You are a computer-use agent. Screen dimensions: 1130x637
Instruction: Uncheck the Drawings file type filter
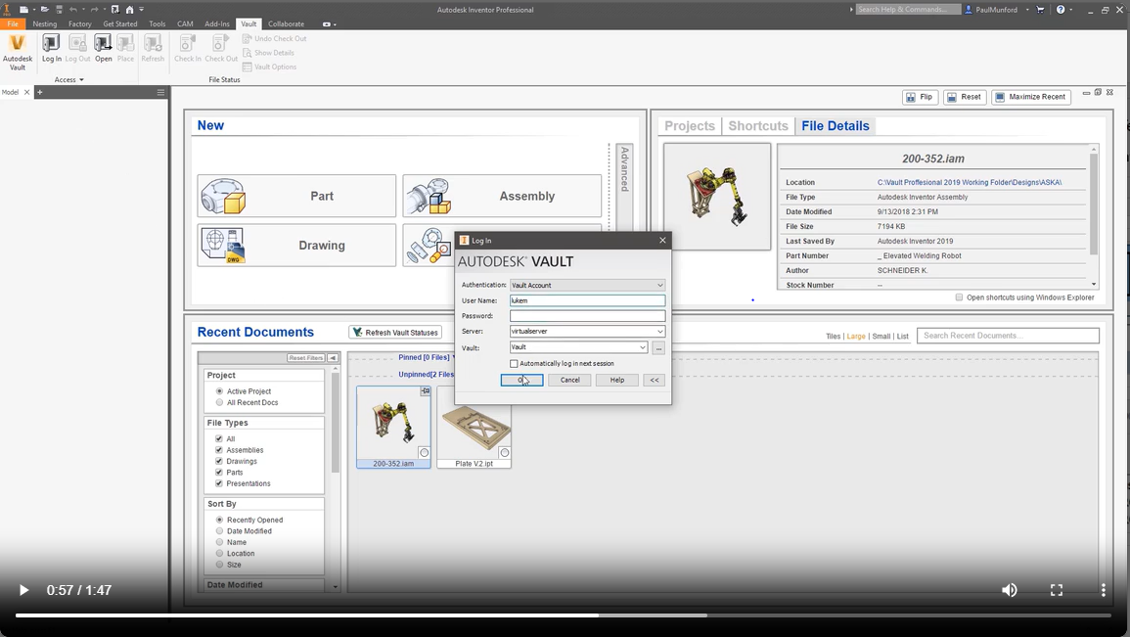coord(219,461)
